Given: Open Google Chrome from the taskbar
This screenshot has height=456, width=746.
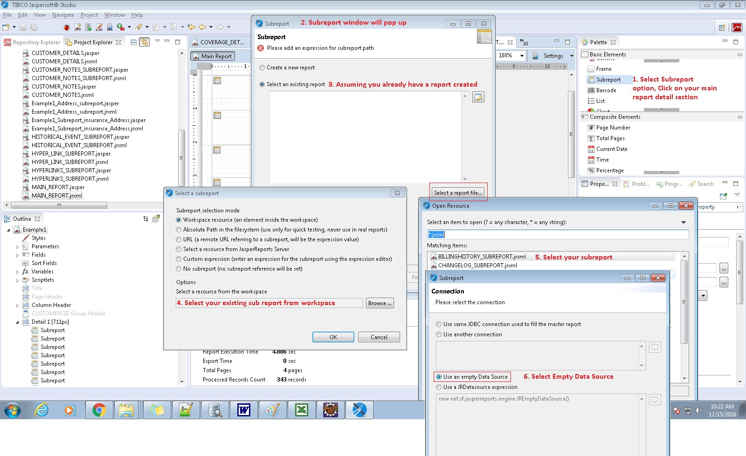Looking at the screenshot, I should [x=99, y=410].
